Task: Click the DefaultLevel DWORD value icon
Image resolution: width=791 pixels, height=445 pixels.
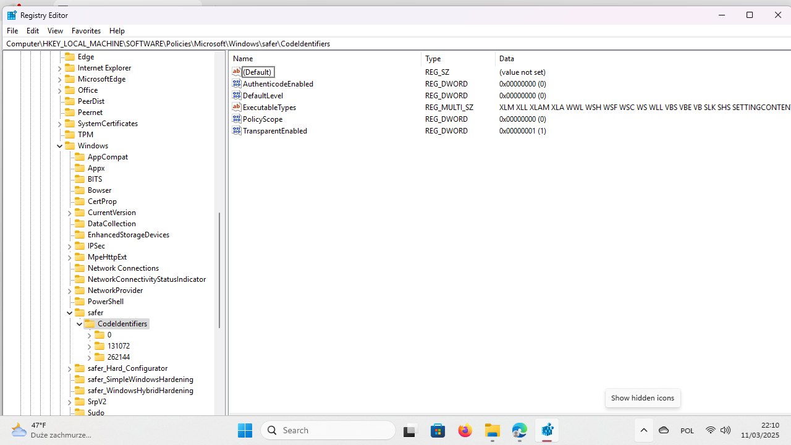Action: point(236,95)
